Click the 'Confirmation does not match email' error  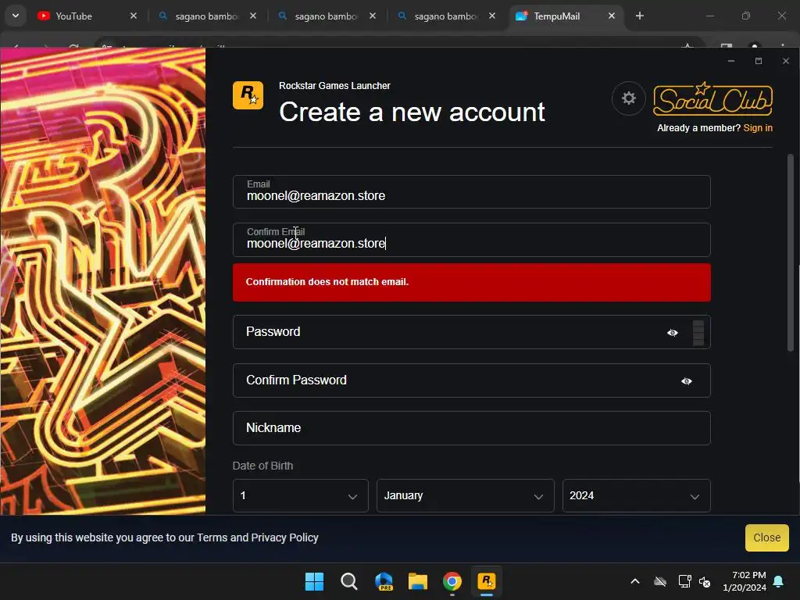(471, 282)
